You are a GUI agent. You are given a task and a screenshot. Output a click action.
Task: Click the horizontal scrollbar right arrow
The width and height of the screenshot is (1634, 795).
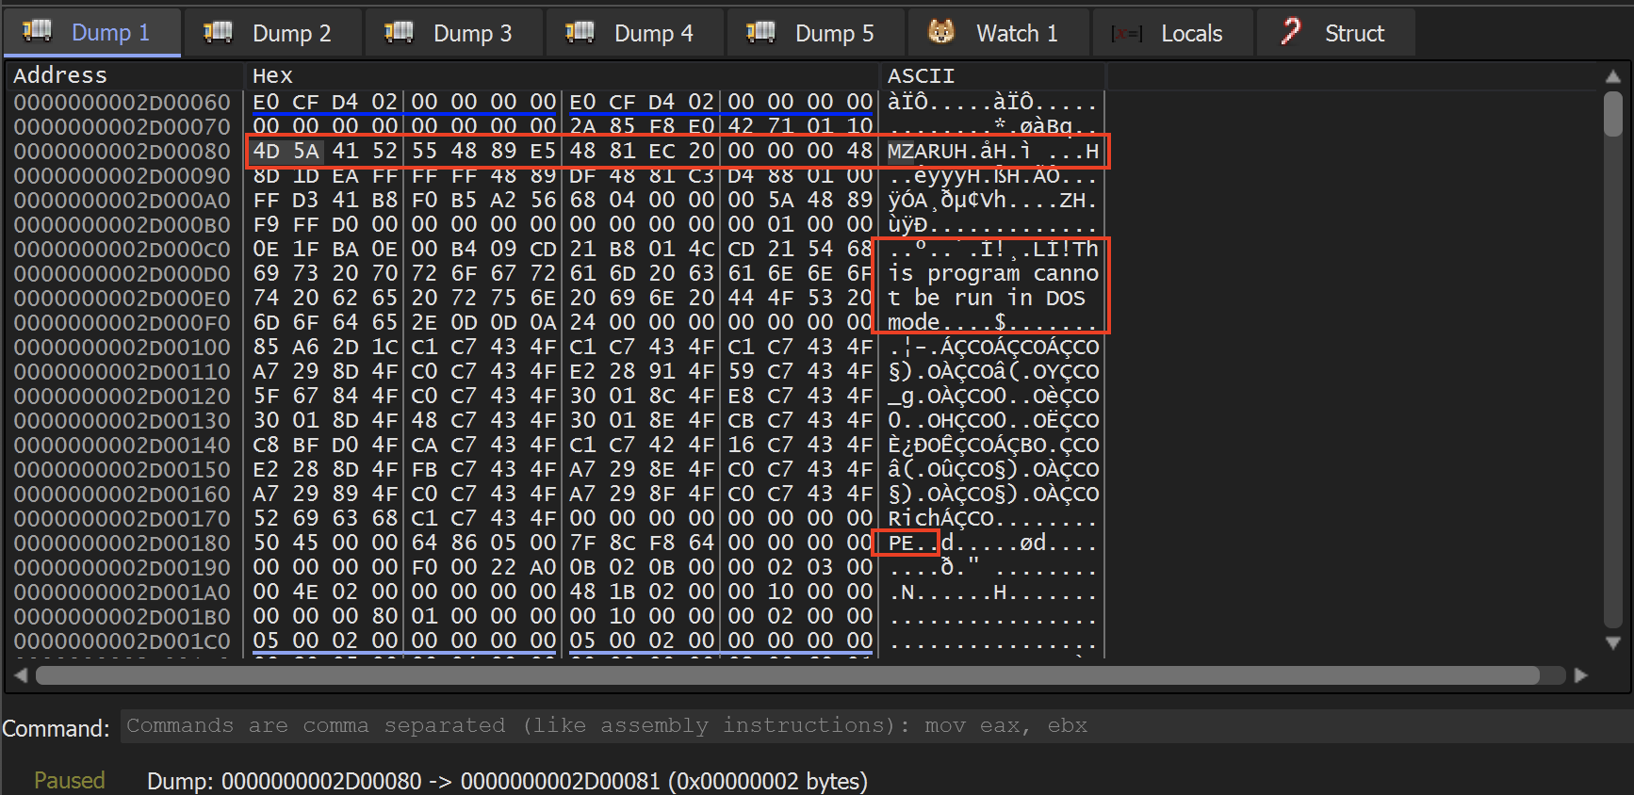[x=1581, y=675]
